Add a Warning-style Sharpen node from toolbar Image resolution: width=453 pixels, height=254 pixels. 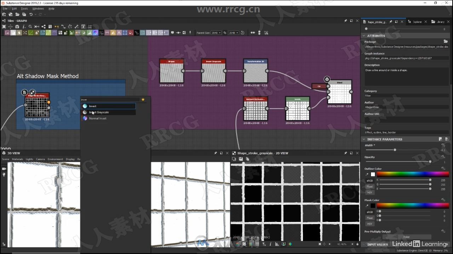[113, 33]
